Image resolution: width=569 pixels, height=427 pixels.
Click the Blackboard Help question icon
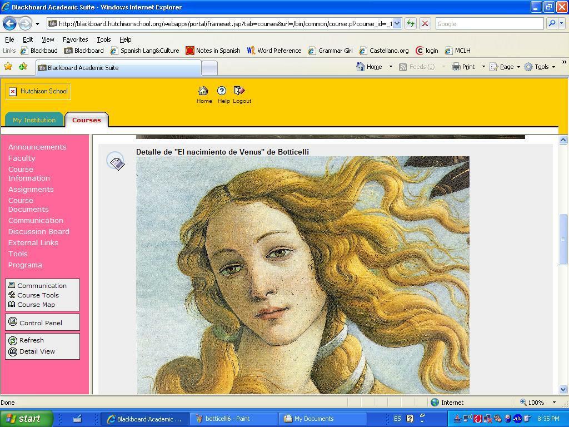click(221, 91)
